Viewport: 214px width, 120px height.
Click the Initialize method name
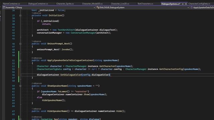(55, 15)
